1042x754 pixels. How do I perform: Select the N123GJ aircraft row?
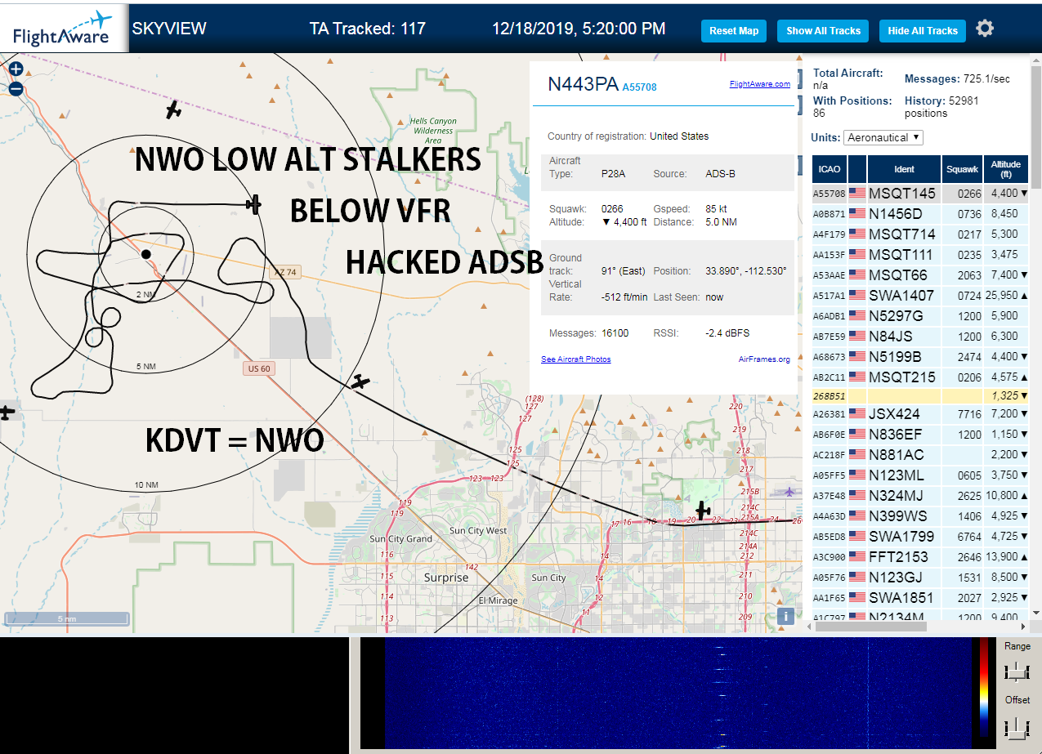tap(920, 578)
